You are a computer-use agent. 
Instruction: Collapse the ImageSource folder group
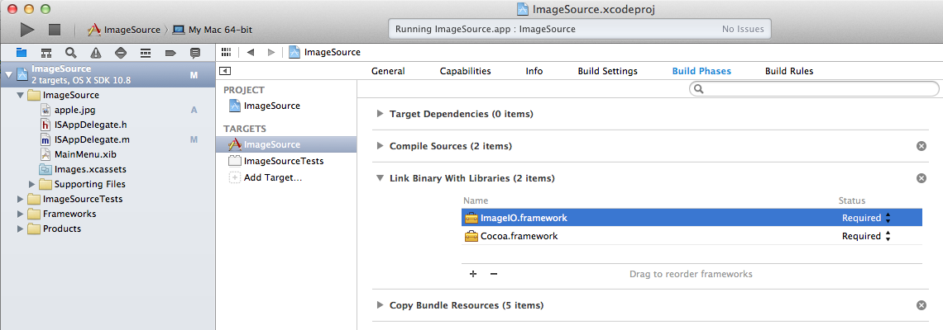(21, 95)
